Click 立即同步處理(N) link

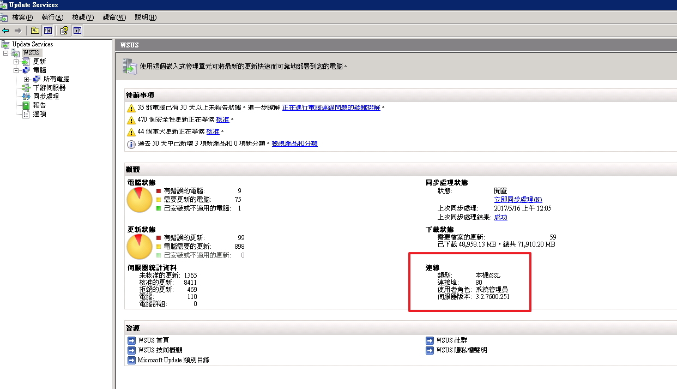click(518, 200)
